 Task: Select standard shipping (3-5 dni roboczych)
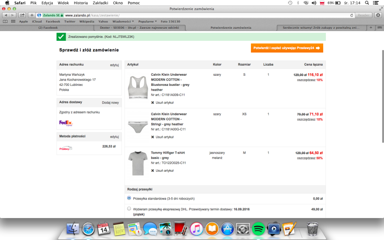129,198
